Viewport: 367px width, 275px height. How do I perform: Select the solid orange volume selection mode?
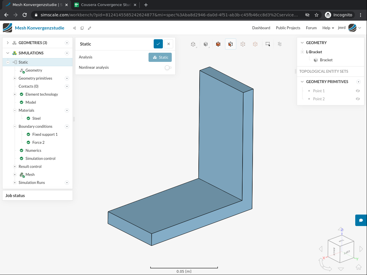(x=218, y=44)
